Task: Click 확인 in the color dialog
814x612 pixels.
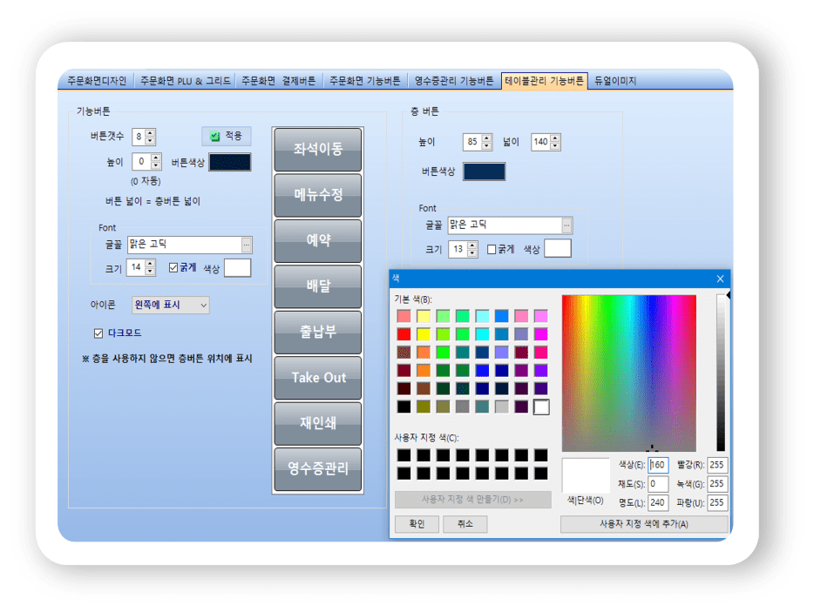Action: (417, 524)
